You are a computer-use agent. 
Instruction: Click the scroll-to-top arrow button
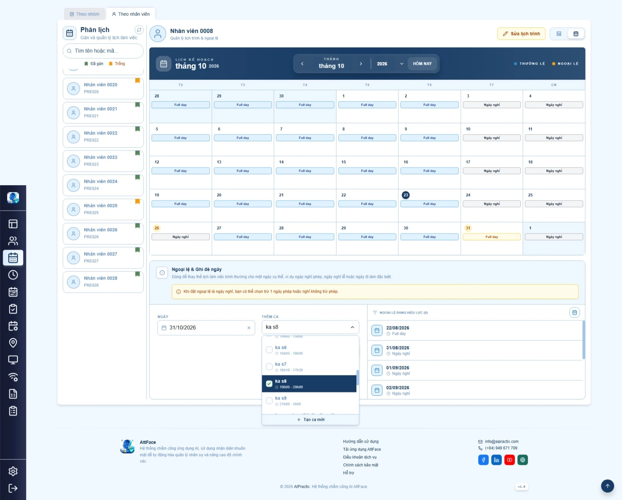coord(607,486)
